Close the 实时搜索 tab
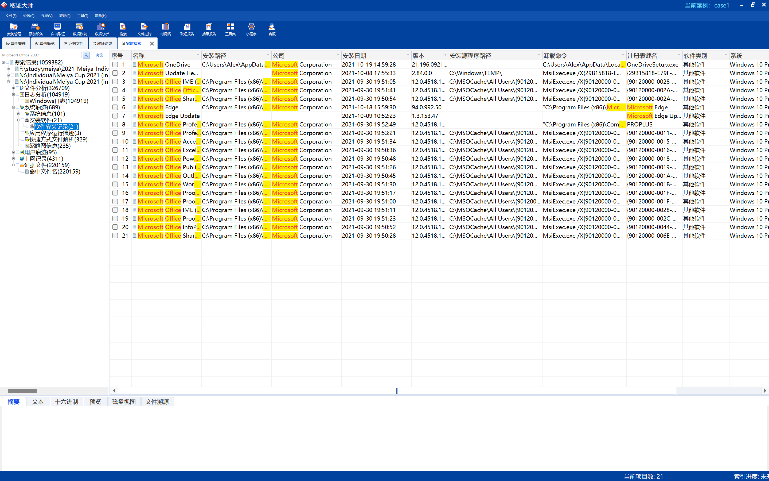Viewport: 769px width, 481px height. [152, 44]
